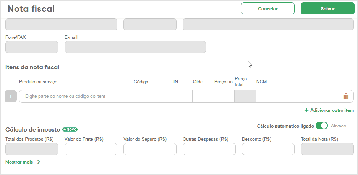Click the plus icon of Adicionar outro item
Image resolution: width=358 pixels, height=175 pixels.
coord(306,110)
